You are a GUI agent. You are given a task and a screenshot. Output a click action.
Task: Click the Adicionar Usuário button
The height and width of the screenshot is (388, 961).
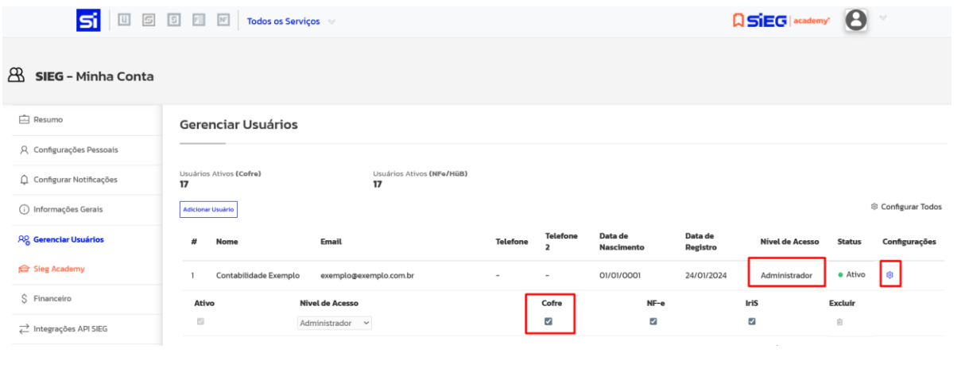[x=208, y=210]
